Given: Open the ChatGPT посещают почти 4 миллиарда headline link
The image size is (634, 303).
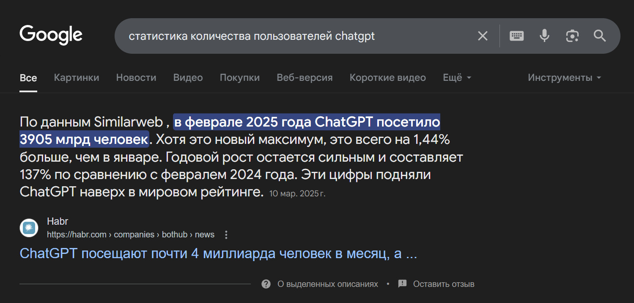Looking at the screenshot, I should tap(219, 253).
